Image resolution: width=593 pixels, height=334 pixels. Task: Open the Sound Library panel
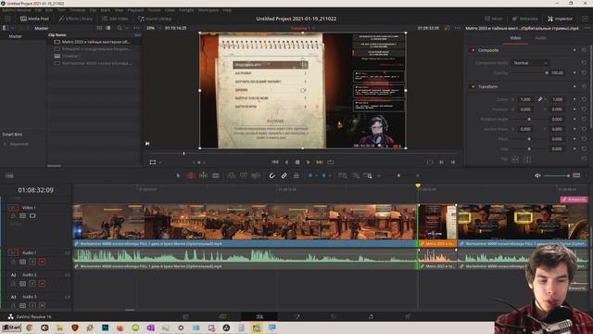point(155,19)
